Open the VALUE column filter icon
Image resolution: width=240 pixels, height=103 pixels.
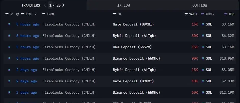click(186, 14)
